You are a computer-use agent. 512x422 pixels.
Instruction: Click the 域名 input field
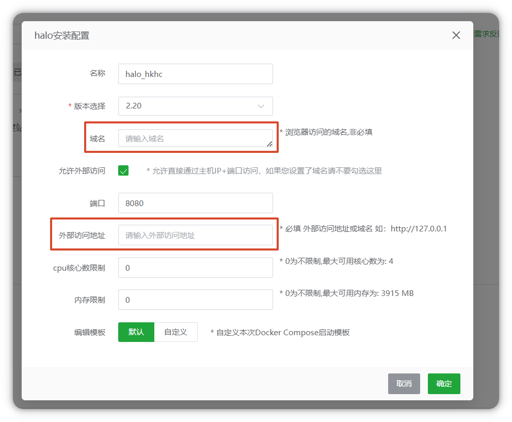coord(195,138)
